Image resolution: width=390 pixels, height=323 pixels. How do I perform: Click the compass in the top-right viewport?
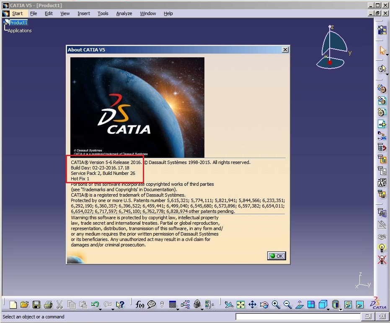(333, 47)
